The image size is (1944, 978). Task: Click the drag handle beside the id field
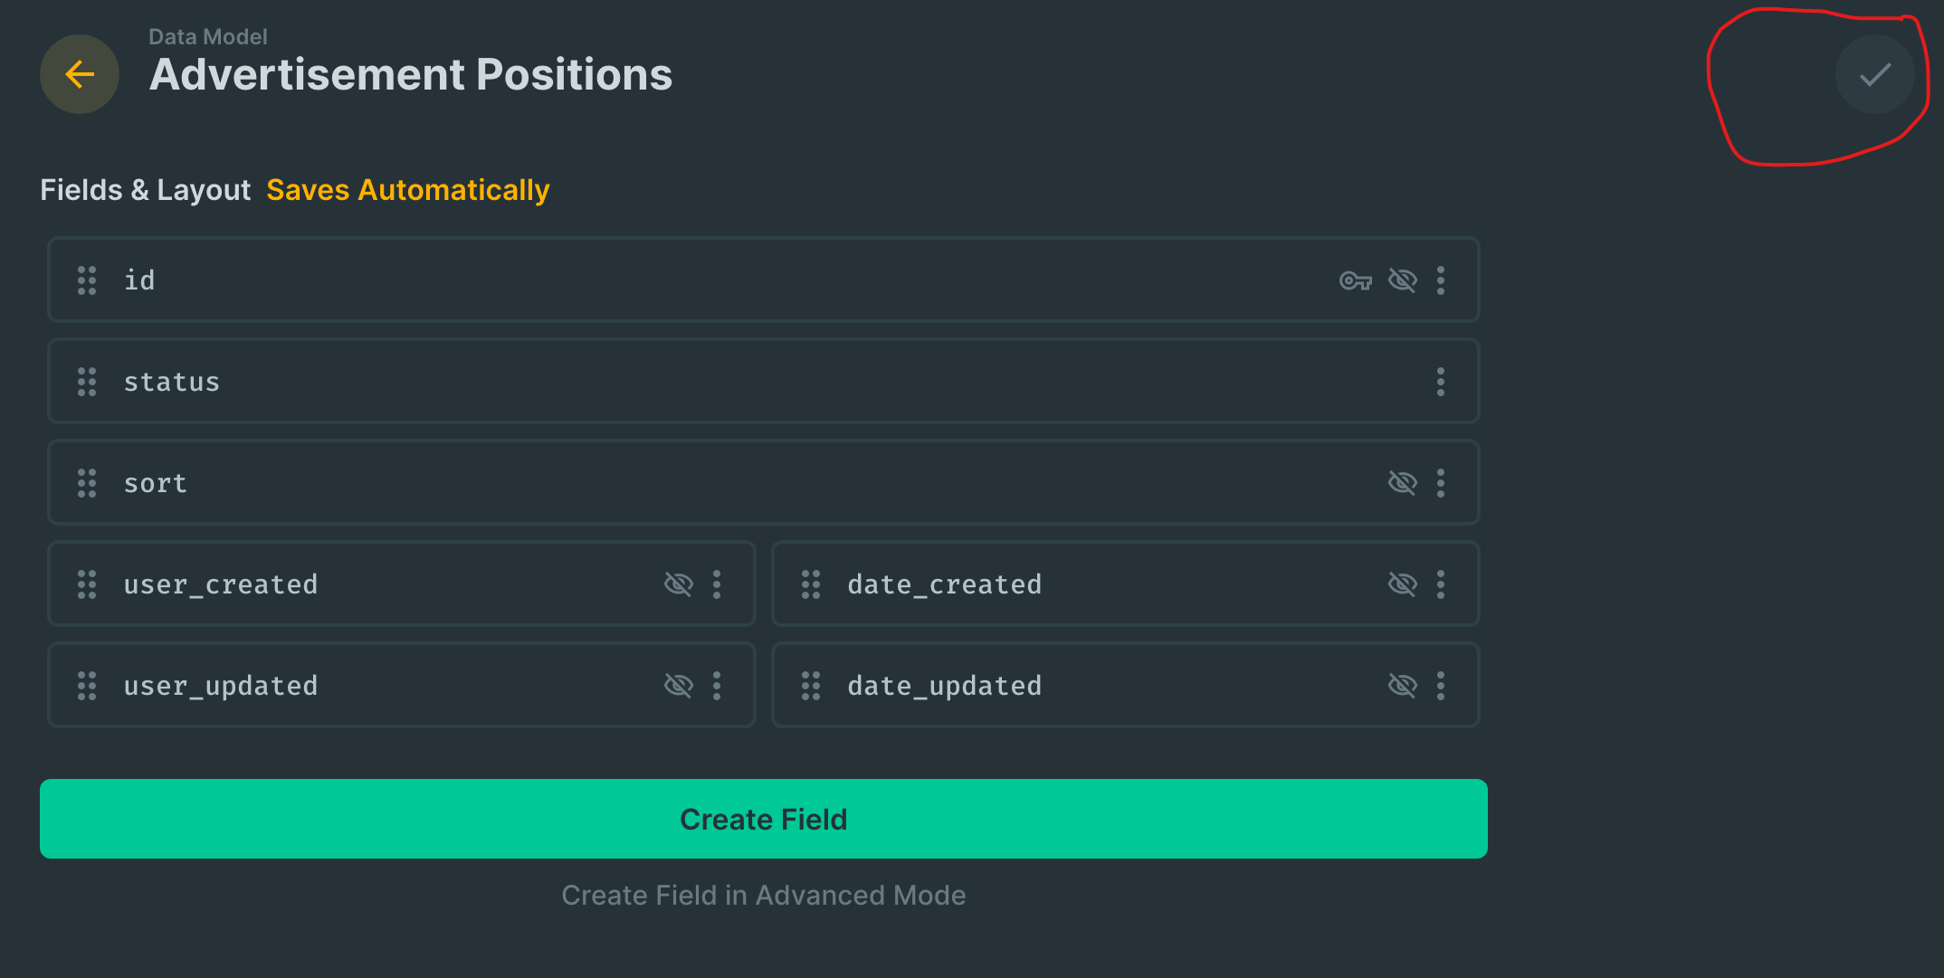click(x=87, y=280)
